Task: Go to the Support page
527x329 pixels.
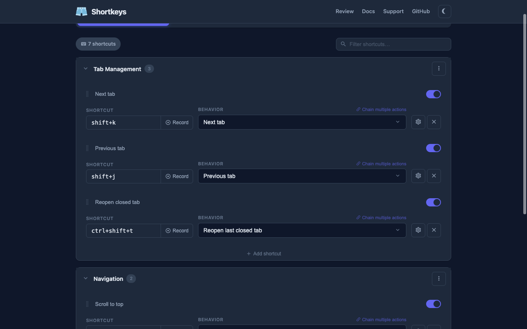Action: coord(393,12)
